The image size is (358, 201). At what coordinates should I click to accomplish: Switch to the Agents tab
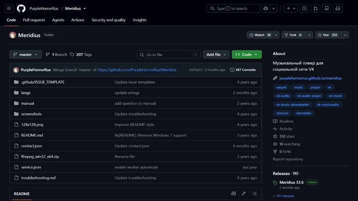coord(58,20)
